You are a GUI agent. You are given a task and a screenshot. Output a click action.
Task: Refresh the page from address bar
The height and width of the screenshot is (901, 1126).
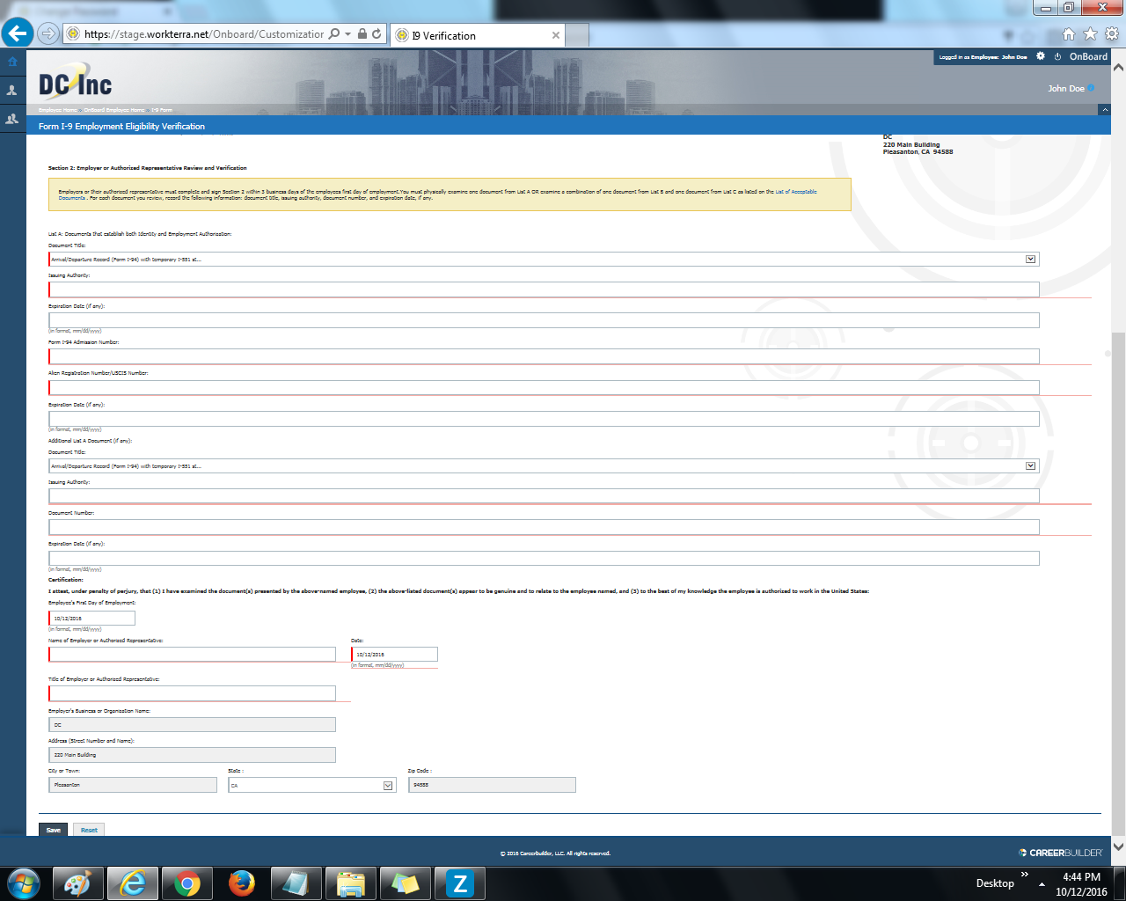377,34
